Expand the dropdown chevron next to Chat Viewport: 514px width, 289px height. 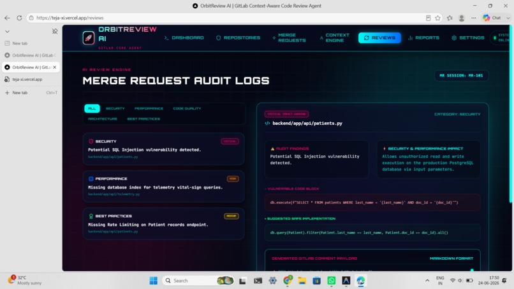click(x=508, y=18)
